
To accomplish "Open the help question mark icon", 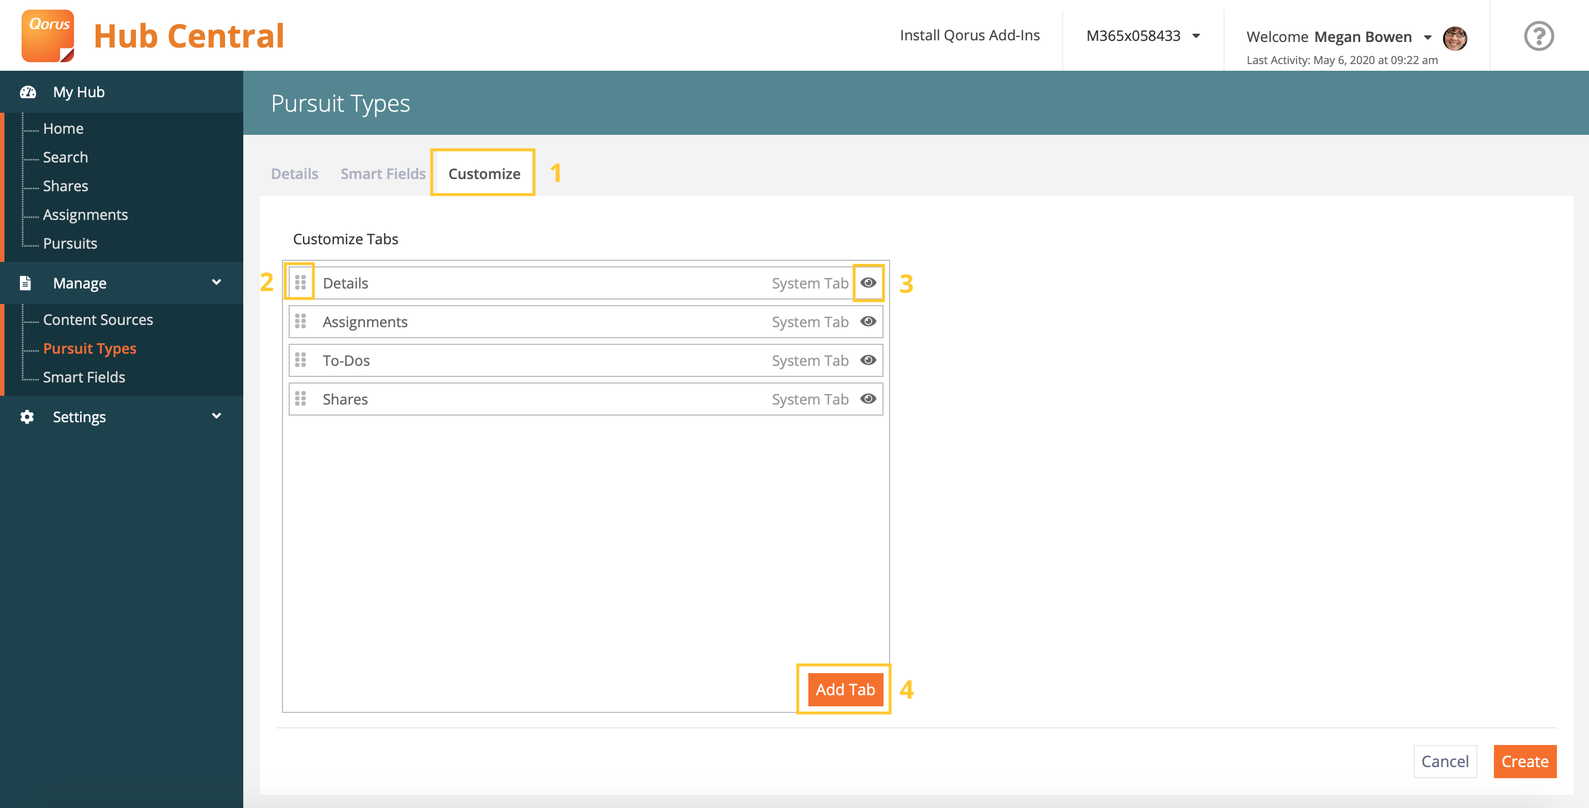I will (x=1539, y=36).
